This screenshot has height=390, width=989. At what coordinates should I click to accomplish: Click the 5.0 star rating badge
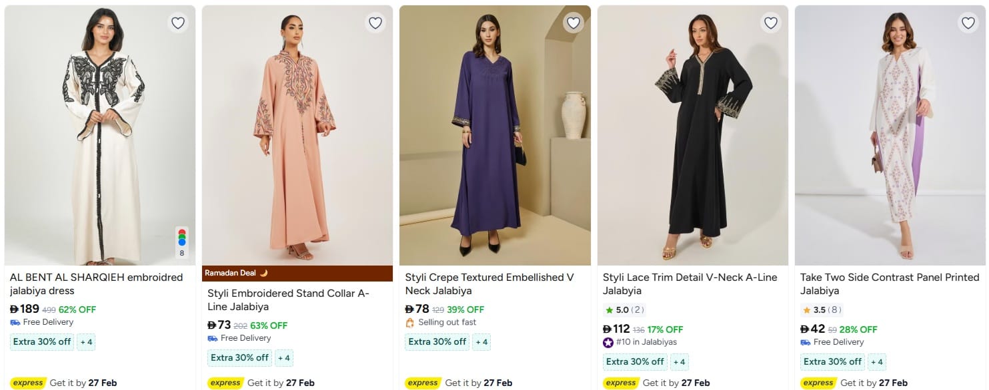click(624, 310)
